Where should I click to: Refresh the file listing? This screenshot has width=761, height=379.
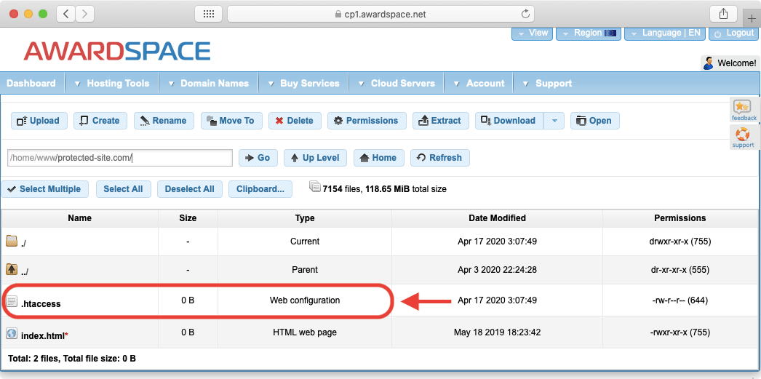pyautogui.click(x=440, y=158)
